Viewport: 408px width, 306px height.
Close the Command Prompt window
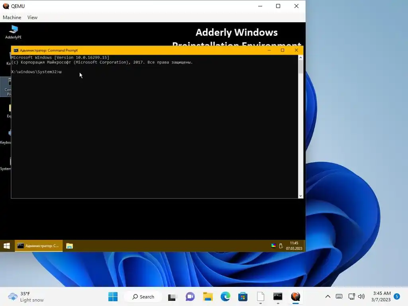[296, 50]
